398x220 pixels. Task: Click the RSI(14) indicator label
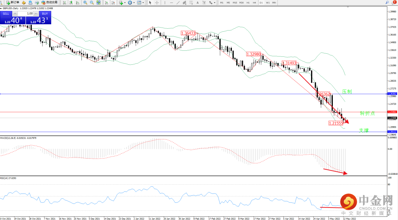(8, 178)
